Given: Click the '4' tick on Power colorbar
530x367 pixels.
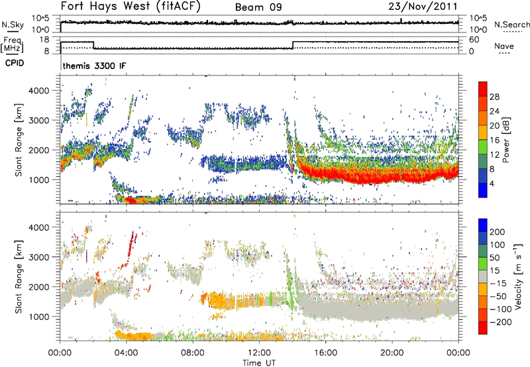Looking at the screenshot, I should [492, 183].
